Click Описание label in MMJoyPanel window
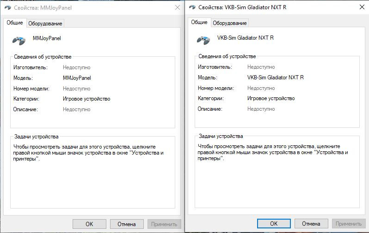The height and width of the screenshot is (233, 369). pos(25,109)
